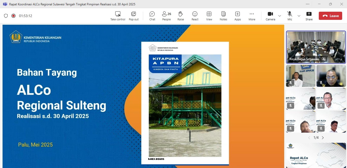Screen dimensions: 347x168
Task: Open the Camera device dropdown
Action: (280, 16)
